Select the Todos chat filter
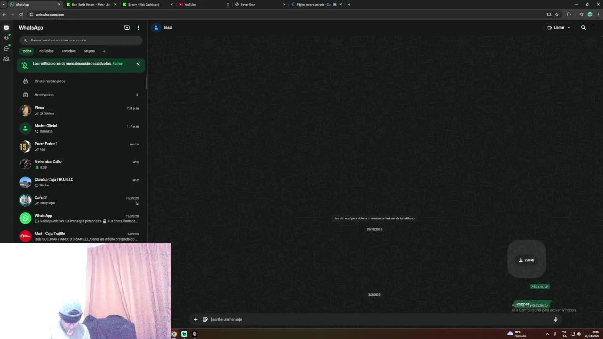The height and width of the screenshot is (339, 603). point(26,51)
